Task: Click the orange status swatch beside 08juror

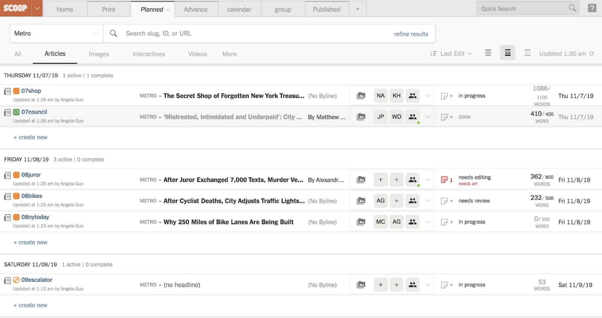Action: (16, 175)
